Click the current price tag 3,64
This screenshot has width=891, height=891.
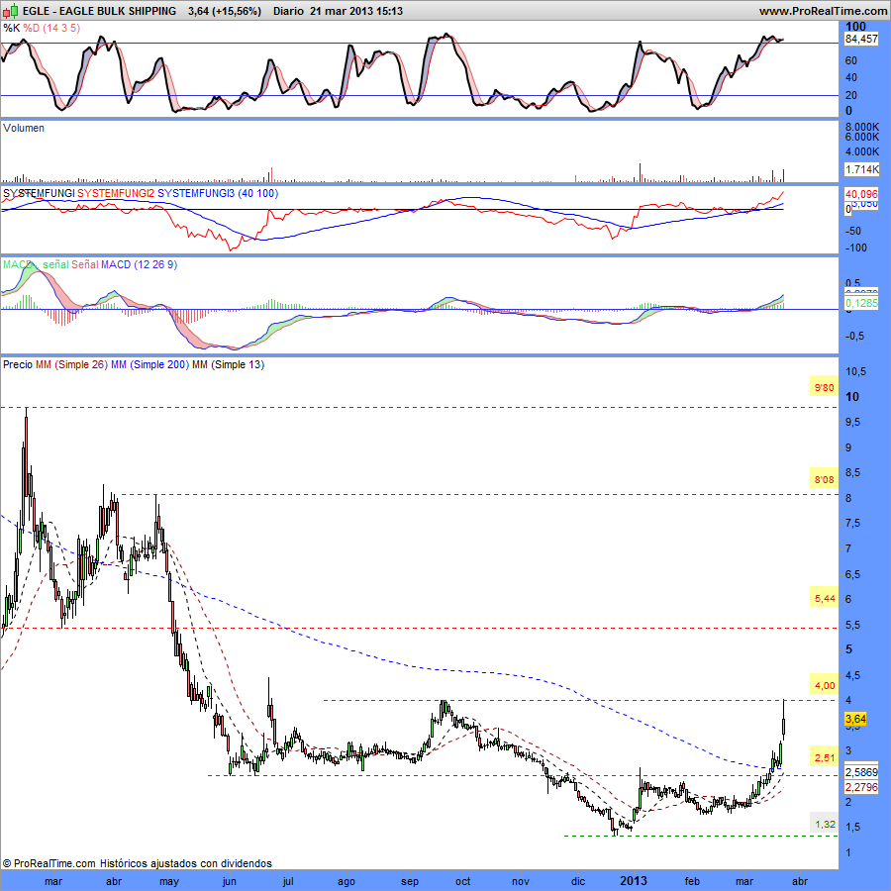pyautogui.click(x=855, y=719)
